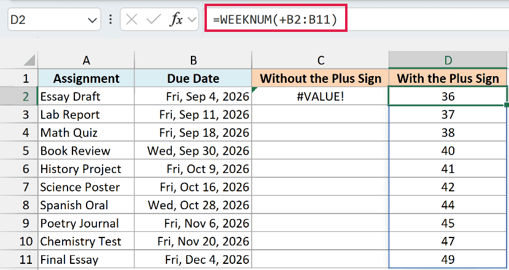Screen dimensions: 509x270
Task: Select column C header
Action: tap(321, 60)
